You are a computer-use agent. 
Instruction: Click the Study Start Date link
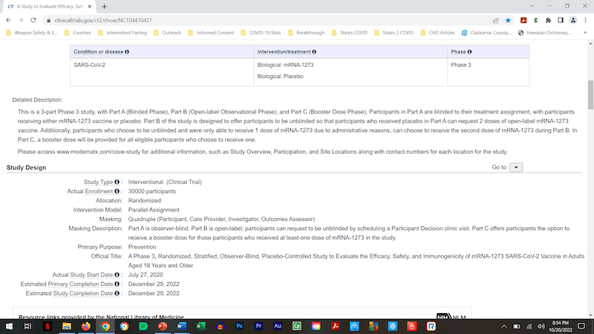(91, 275)
